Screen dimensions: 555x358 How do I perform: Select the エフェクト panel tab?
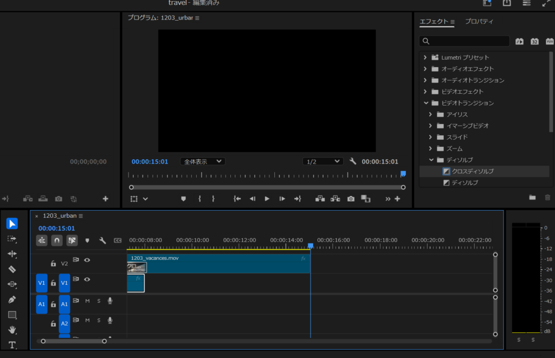(434, 22)
